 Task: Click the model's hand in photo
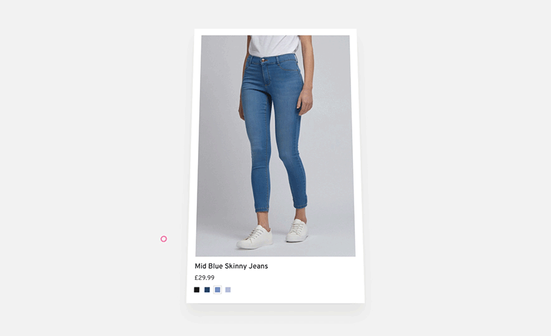coord(305,102)
